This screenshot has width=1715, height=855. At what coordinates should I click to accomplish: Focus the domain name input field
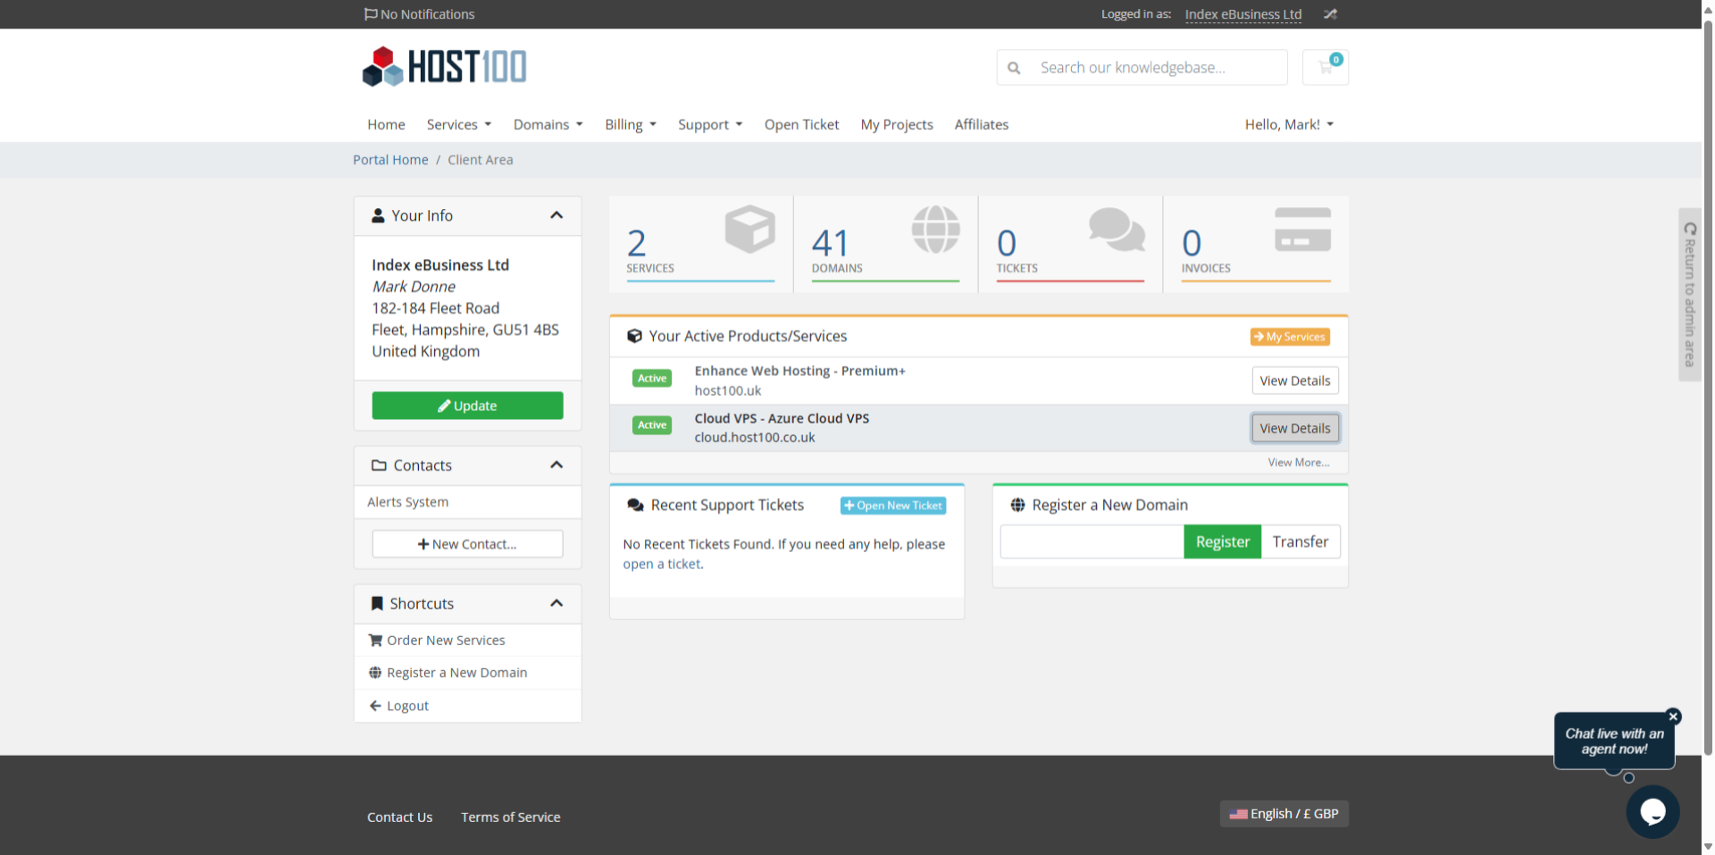click(x=1092, y=541)
